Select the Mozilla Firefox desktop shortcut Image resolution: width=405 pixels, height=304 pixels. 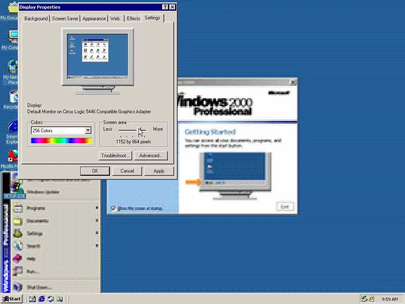(x=10, y=159)
